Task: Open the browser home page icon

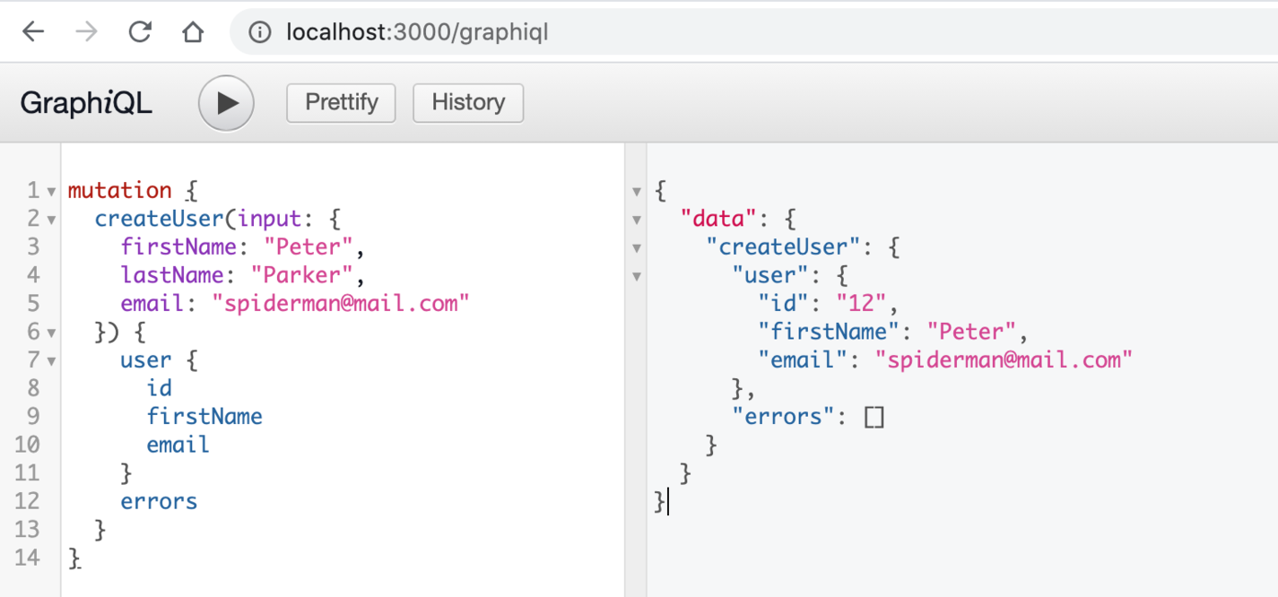Action: pyautogui.click(x=193, y=33)
